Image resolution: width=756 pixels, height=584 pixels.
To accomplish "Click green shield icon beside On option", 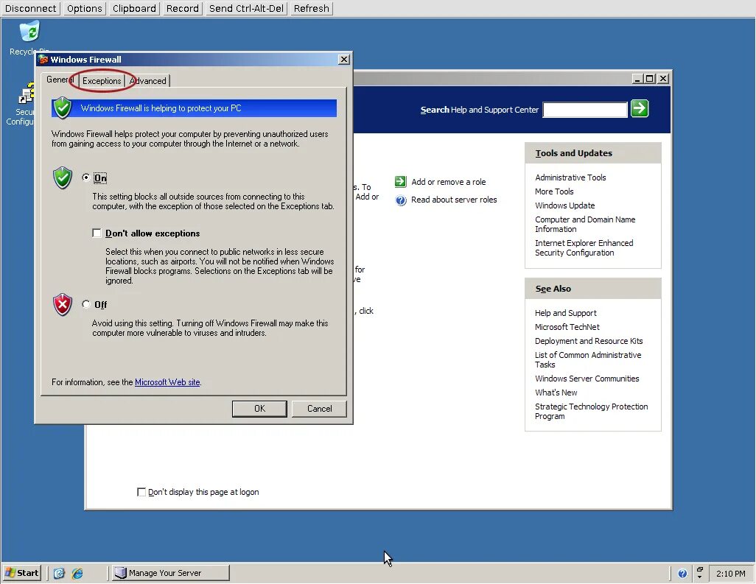I will click(63, 177).
